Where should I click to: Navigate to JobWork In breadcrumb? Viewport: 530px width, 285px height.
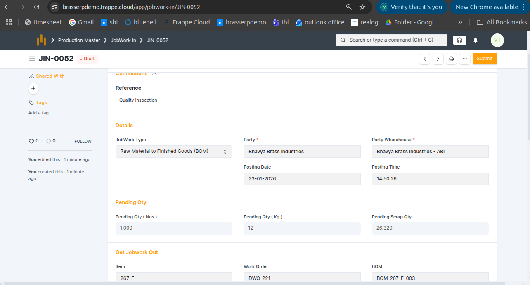coord(123,40)
